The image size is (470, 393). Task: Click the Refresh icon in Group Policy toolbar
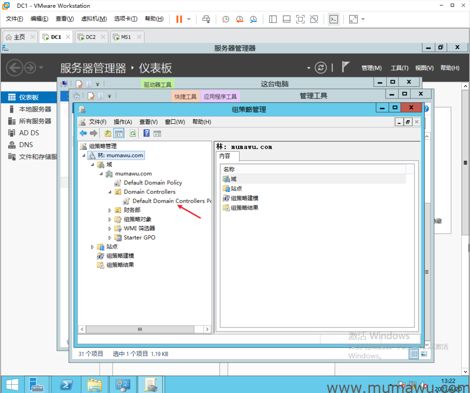[133, 133]
